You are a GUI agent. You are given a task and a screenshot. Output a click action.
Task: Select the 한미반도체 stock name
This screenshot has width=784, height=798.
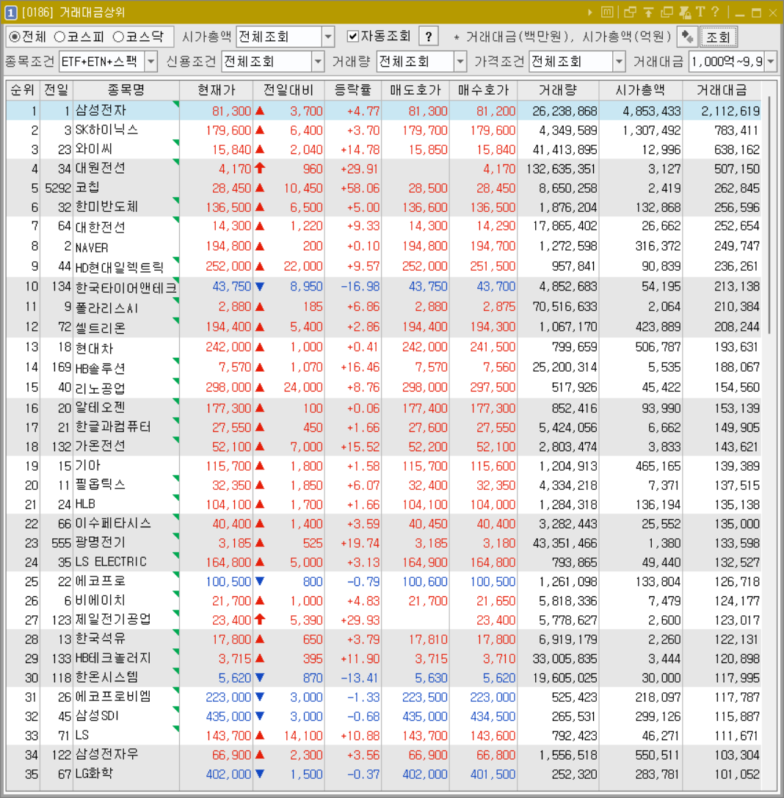click(106, 207)
